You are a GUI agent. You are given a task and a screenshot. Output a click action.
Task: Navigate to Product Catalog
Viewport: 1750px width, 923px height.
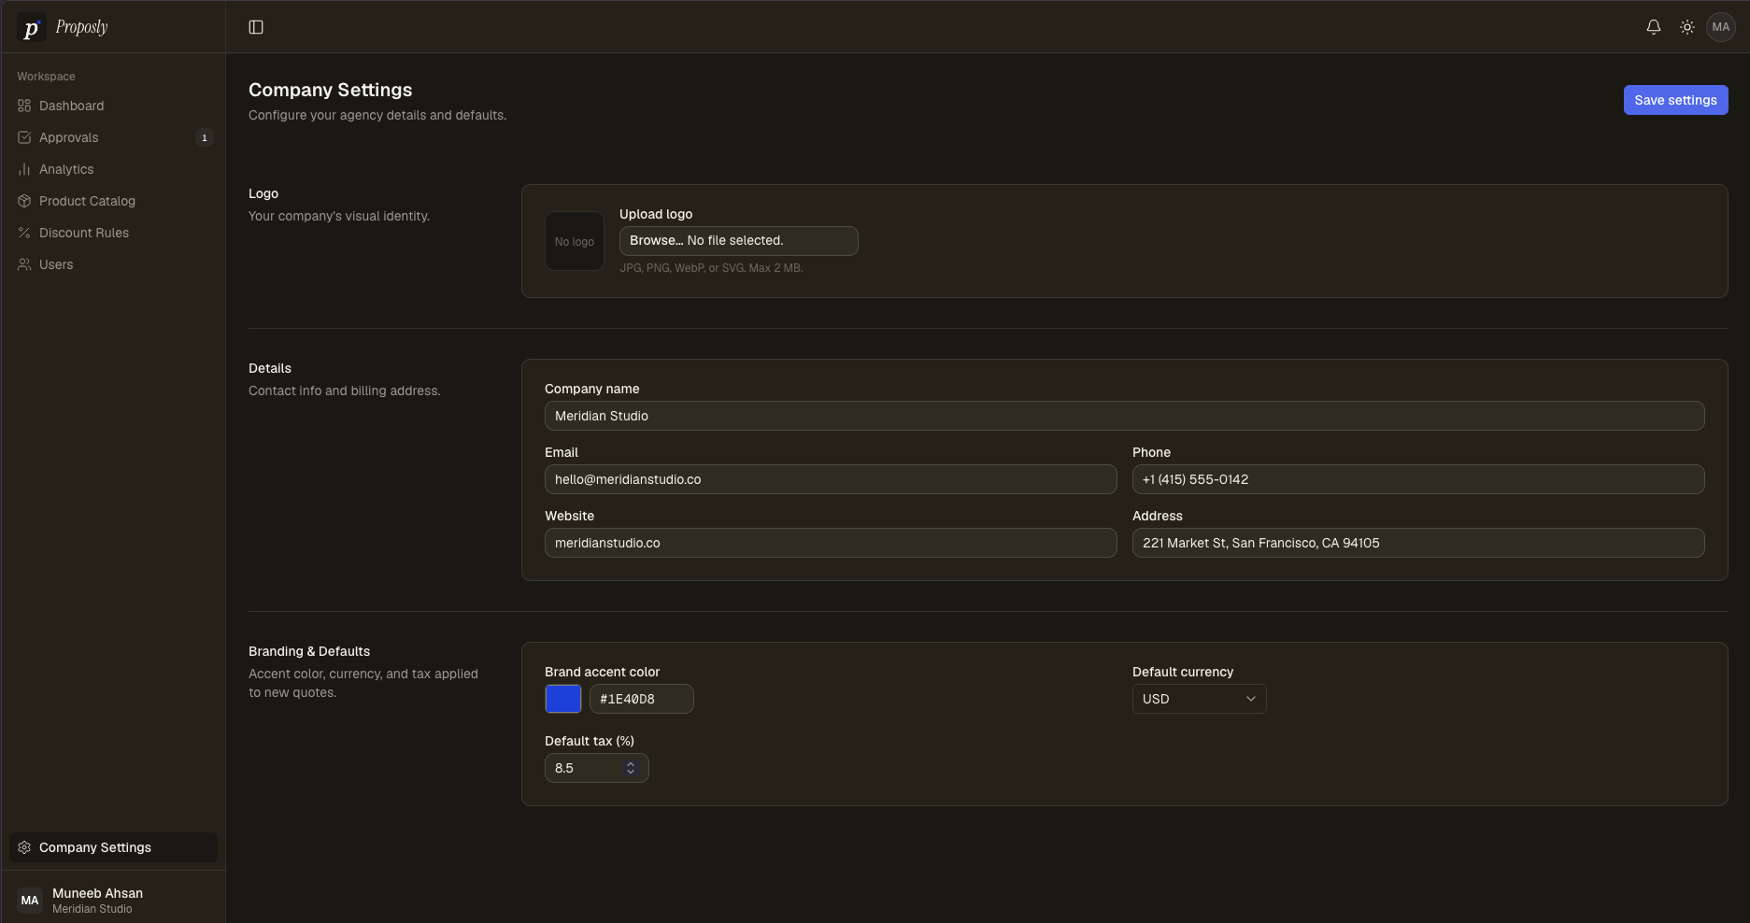click(x=113, y=201)
